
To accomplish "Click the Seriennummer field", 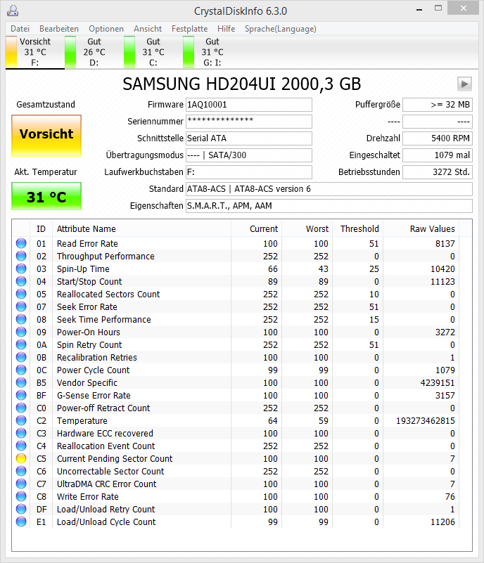I will coord(248,122).
